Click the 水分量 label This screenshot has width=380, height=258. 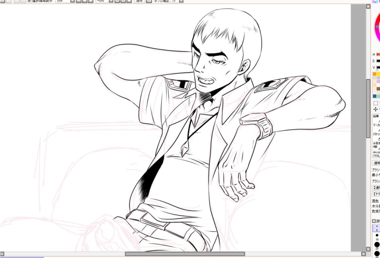click(x=376, y=206)
